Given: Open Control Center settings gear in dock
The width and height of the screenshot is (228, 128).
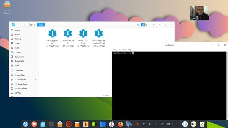Looking at the screenshot, I should pyautogui.click(x=112, y=124).
